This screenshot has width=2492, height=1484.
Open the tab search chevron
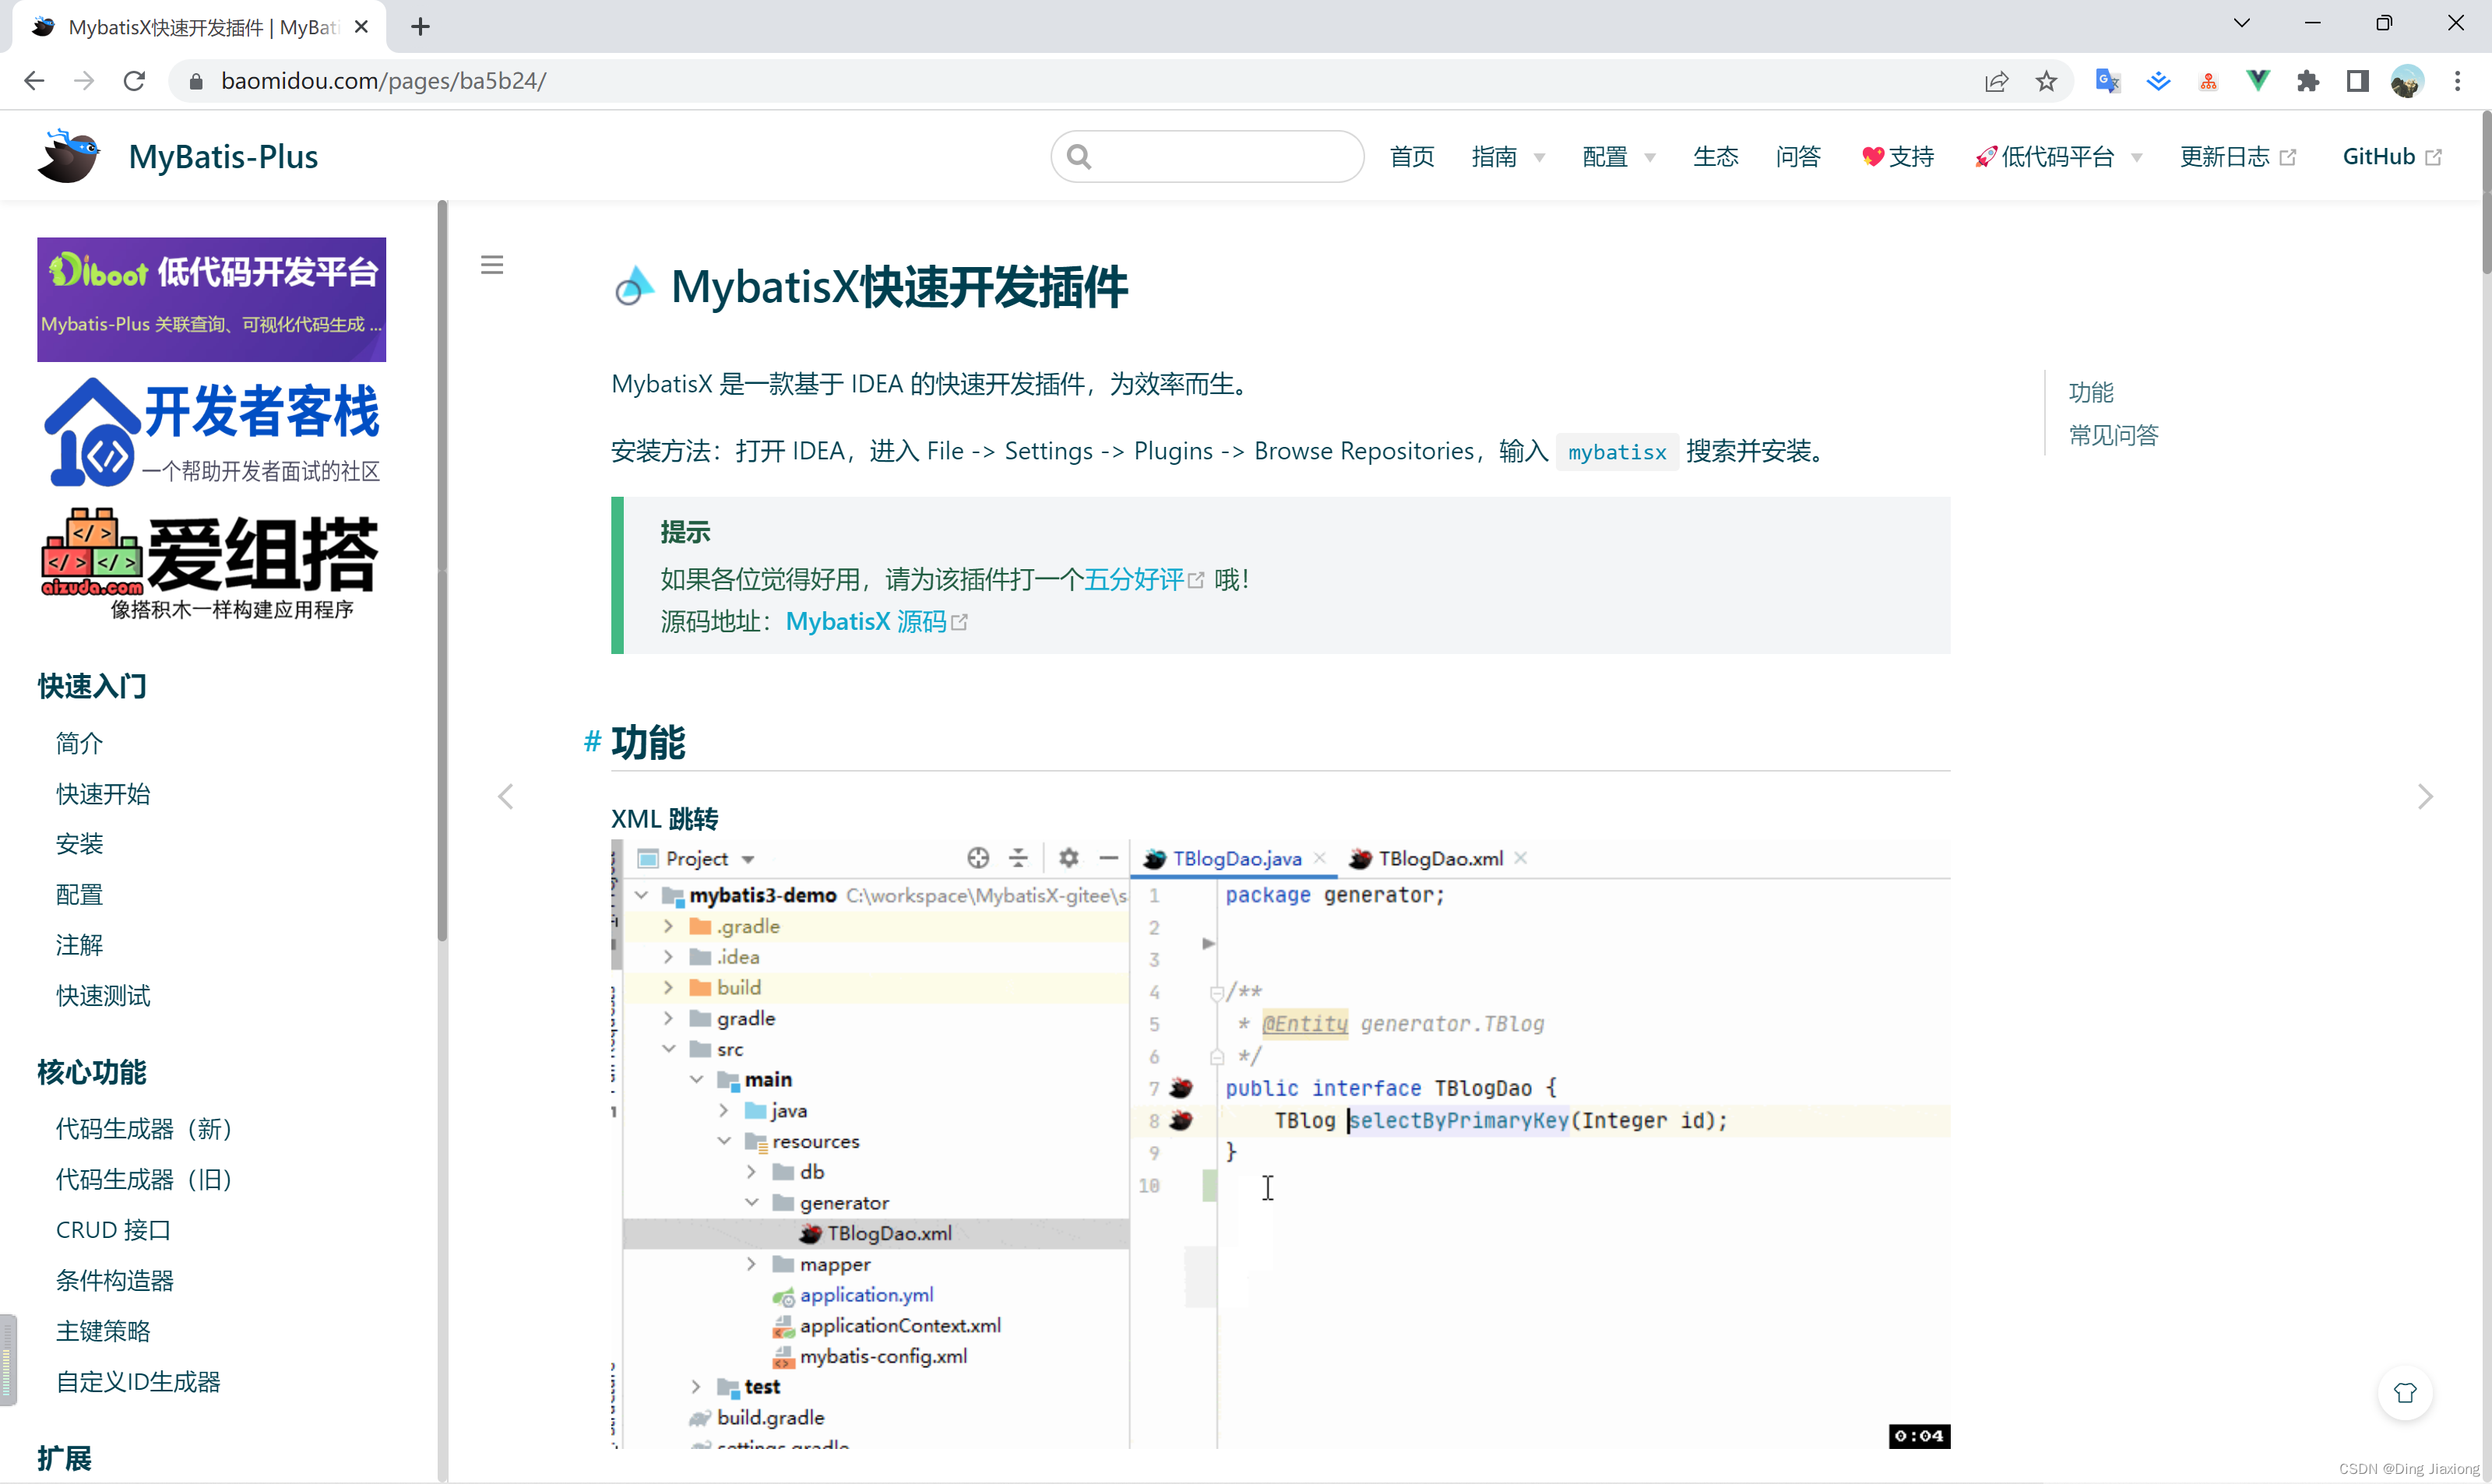click(x=2242, y=23)
